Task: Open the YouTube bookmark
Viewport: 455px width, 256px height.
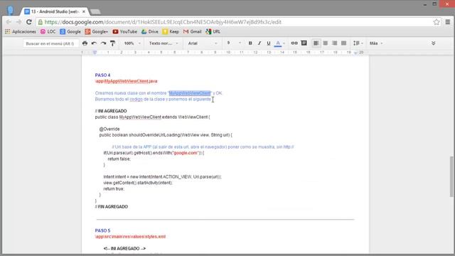Action: point(125,31)
